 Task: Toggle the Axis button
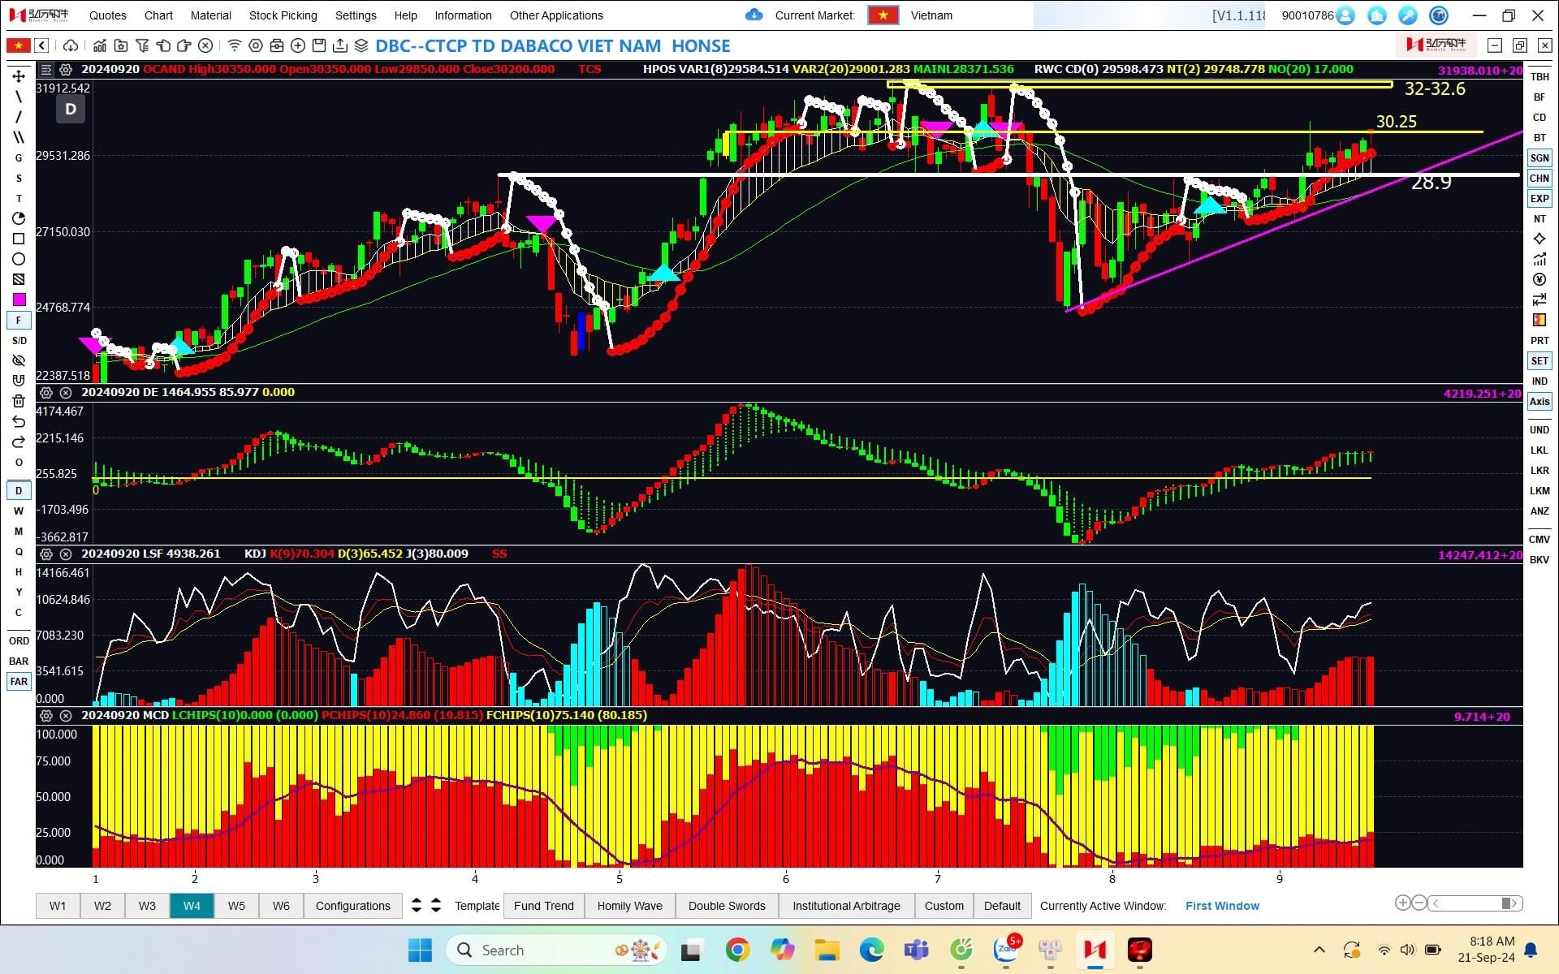(1540, 401)
